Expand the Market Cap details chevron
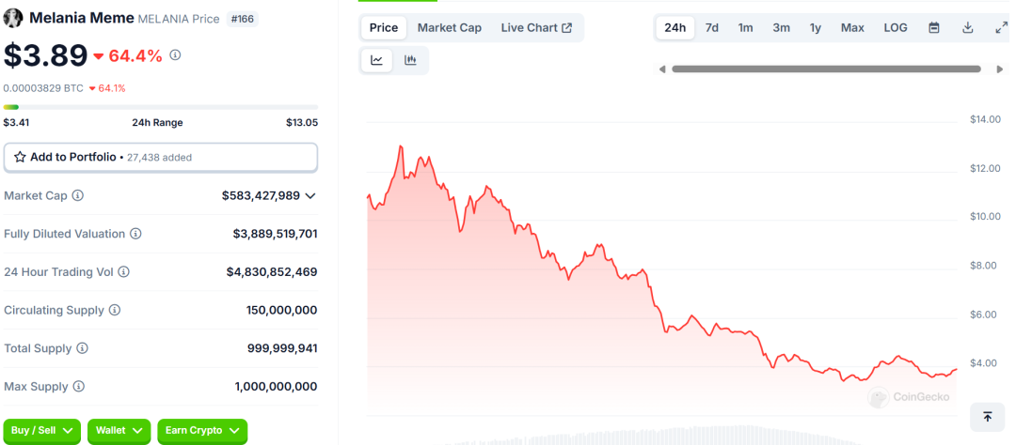1016x445 pixels. pos(310,195)
